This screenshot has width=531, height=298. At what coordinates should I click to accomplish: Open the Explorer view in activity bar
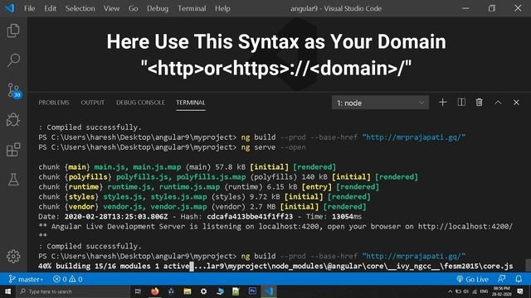coord(13,31)
